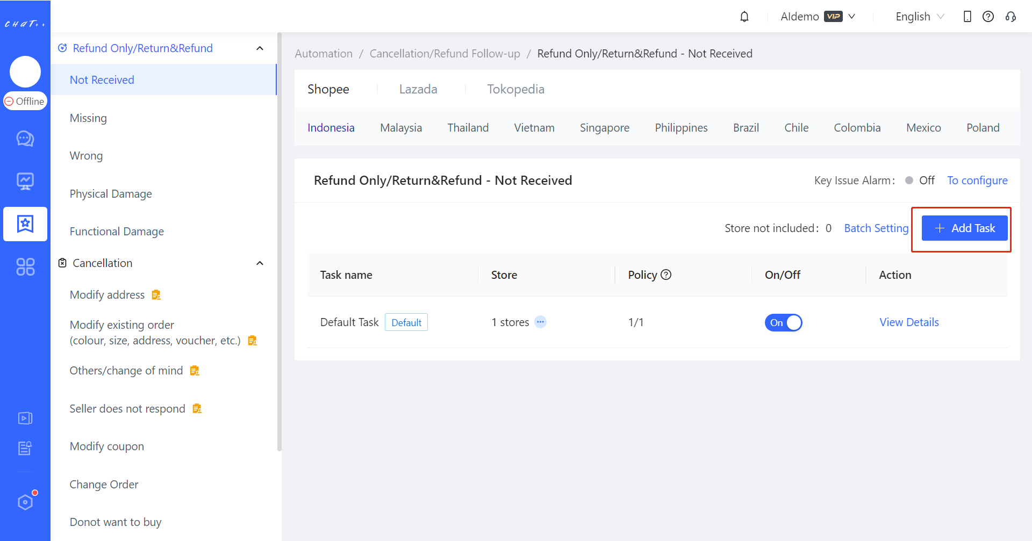Select Not Received in the sidebar
This screenshot has width=1032, height=541.
tap(163, 80)
